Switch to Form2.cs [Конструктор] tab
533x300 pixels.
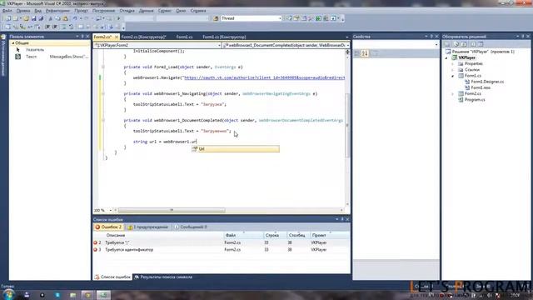pos(144,37)
